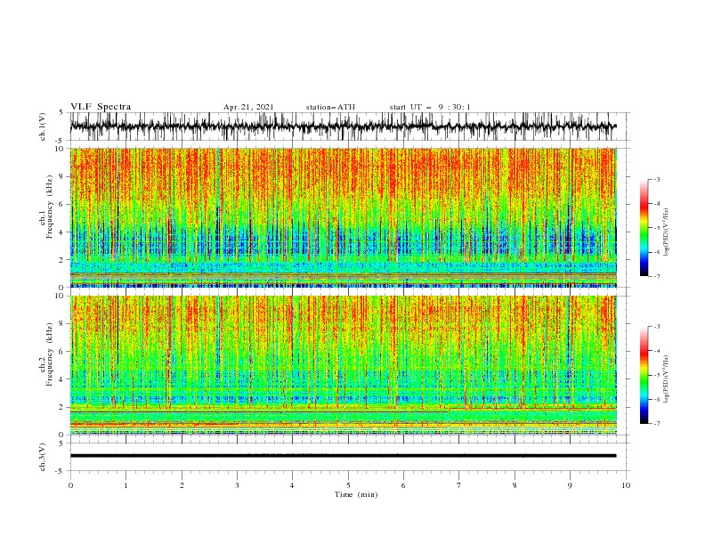Image resolution: width=705 pixels, height=545 pixels.
Task: Click the '8' kHz tick on ch.1 axis
Action: (62, 176)
